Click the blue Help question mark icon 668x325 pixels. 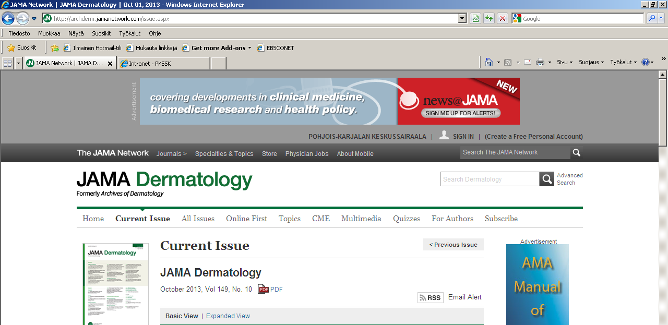(646, 63)
